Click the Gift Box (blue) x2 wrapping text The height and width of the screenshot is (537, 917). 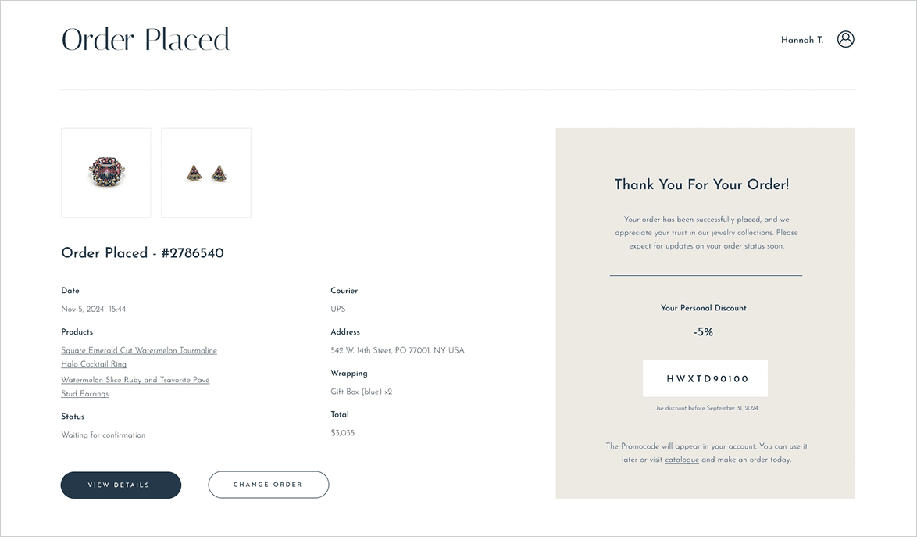tap(361, 392)
